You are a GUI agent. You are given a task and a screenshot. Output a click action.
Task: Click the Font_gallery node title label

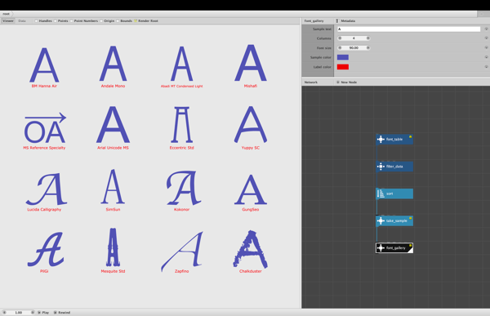click(x=314, y=21)
